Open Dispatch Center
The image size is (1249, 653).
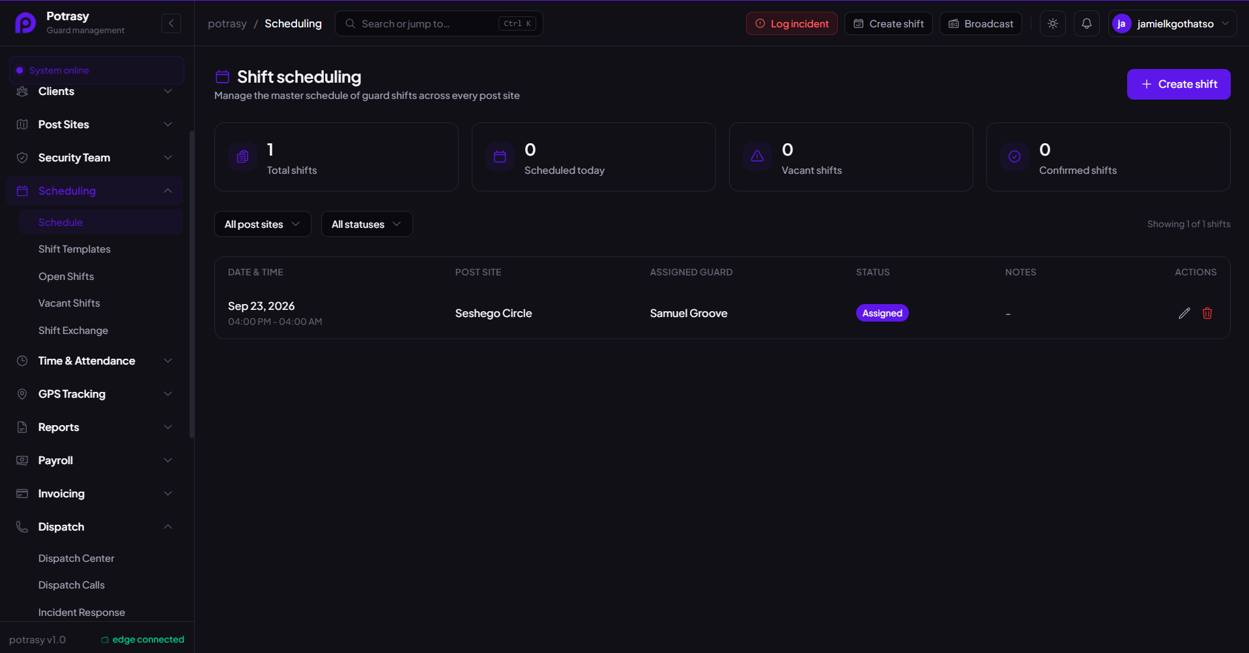pyautogui.click(x=76, y=559)
